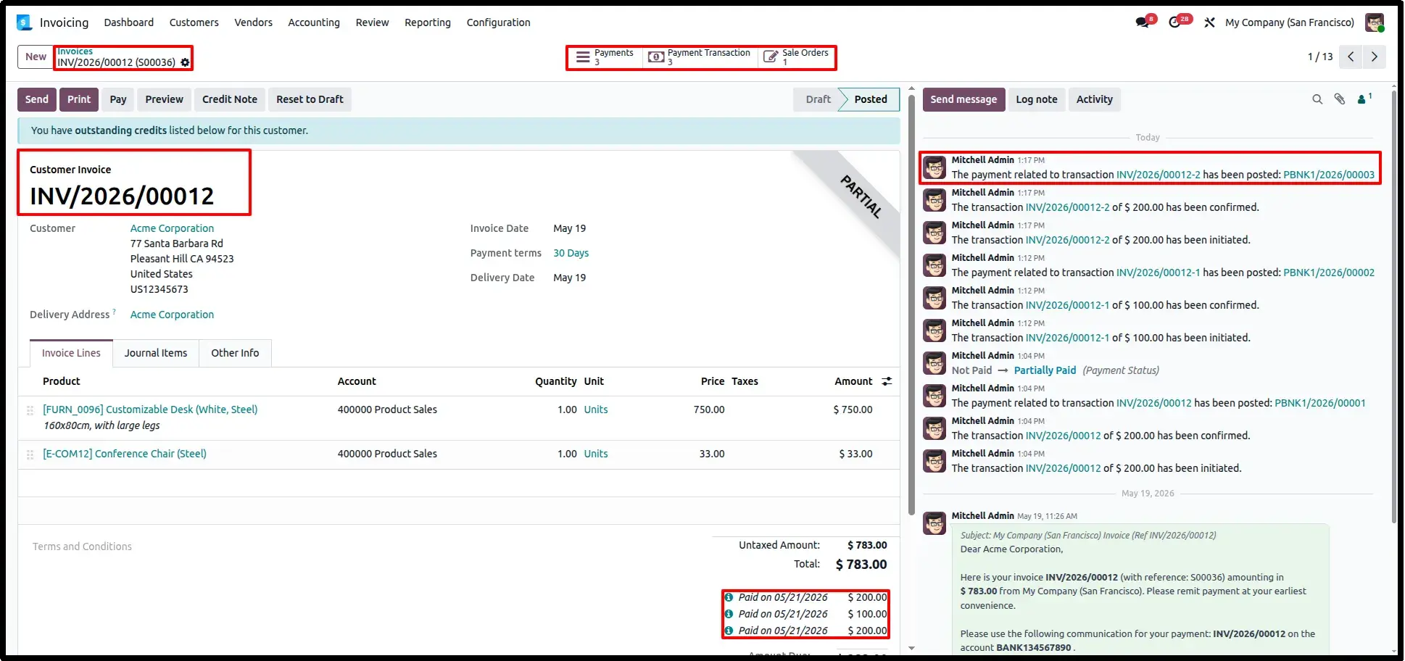The height and width of the screenshot is (661, 1405).
Task: Open the Invoicing app home icon
Action: pyautogui.click(x=25, y=22)
